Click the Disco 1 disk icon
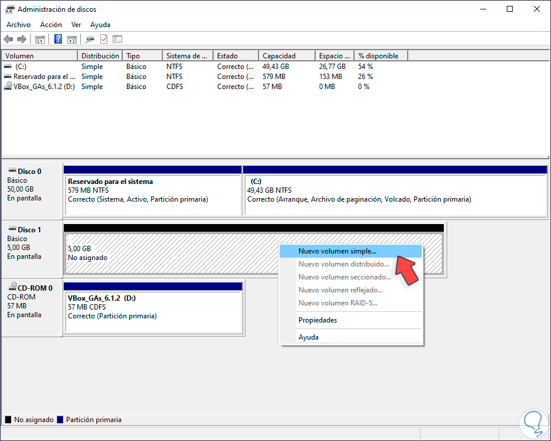551x441 pixels. [12, 229]
